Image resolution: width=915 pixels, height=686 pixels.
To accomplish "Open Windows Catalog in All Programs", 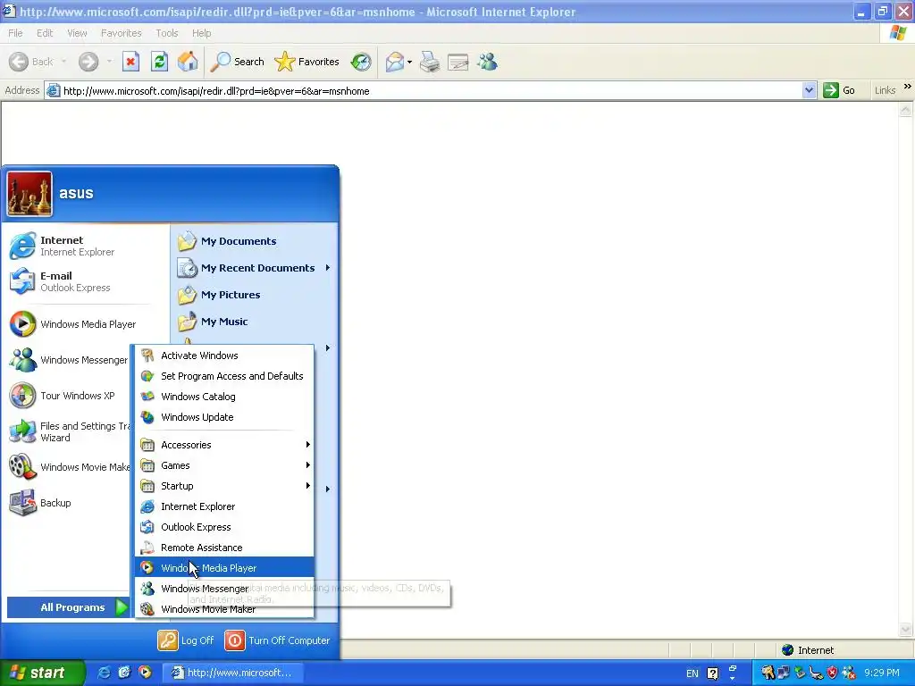I will tap(224, 396).
